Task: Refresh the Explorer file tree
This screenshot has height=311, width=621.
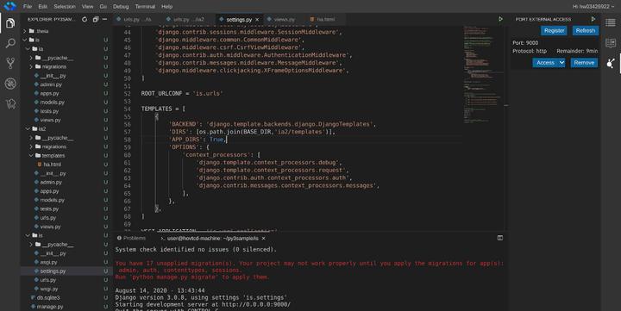Action: coord(85,19)
